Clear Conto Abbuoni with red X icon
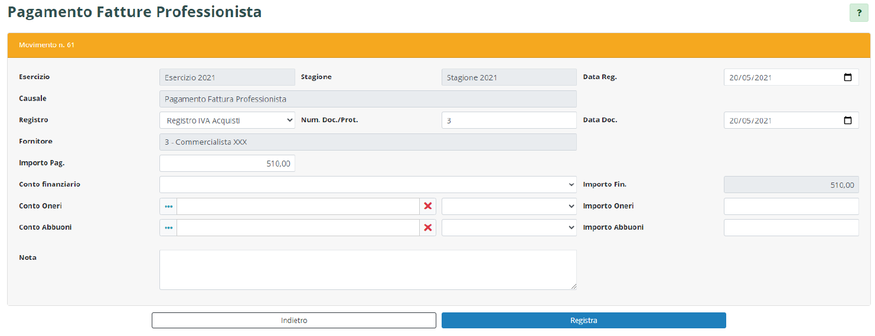 428,228
